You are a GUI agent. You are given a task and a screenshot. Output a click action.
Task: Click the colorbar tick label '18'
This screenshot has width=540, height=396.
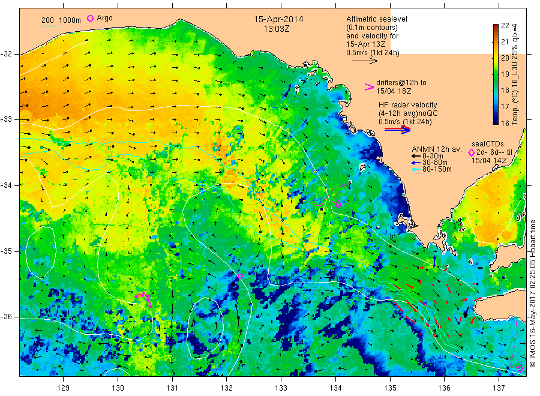pyautogui.click(x=505, y=90)
